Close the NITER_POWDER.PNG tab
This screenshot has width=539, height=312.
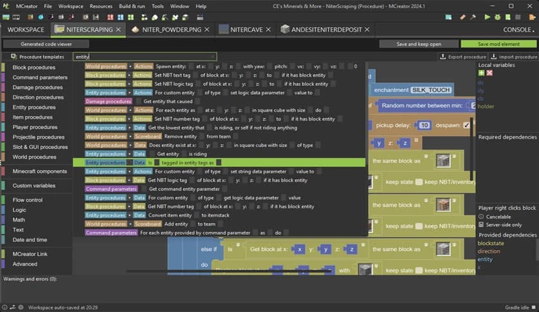pyautogui.click(x=204, y=30)
